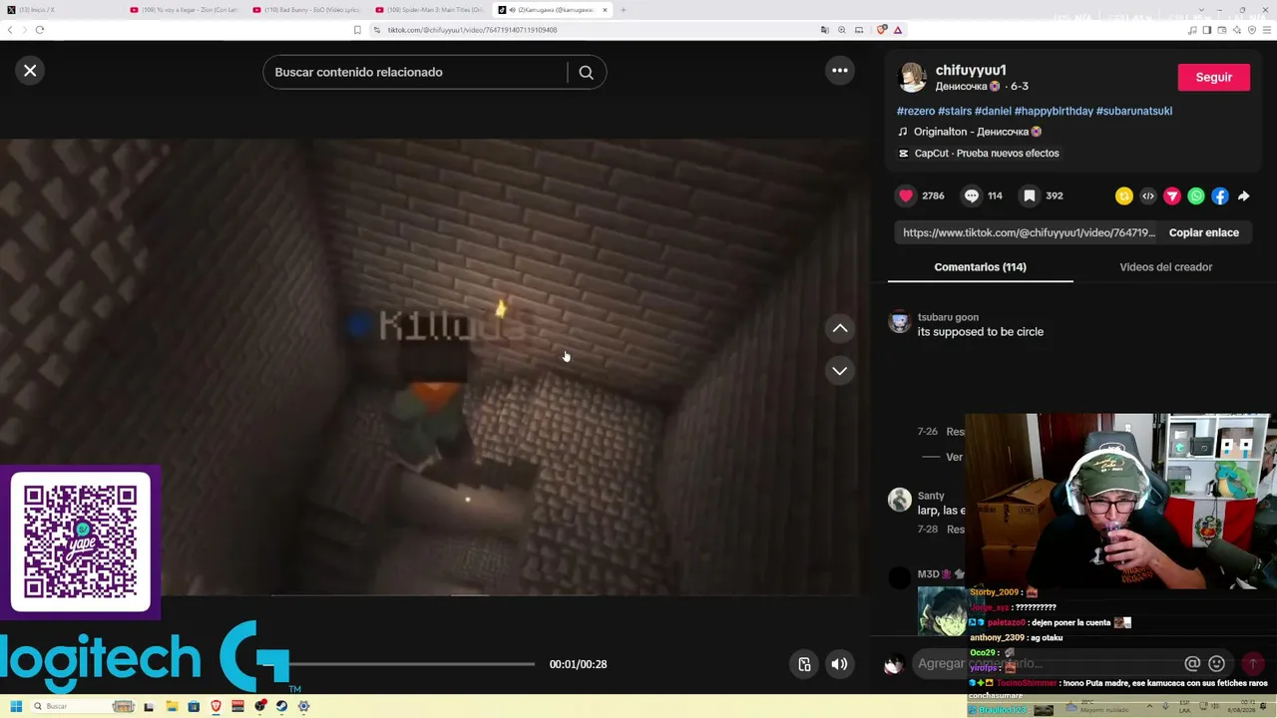This screenshot has width=1277, height=718.
Task: Open the #subarunatsuki hashtag
Action: click(x=1134, y=111)
